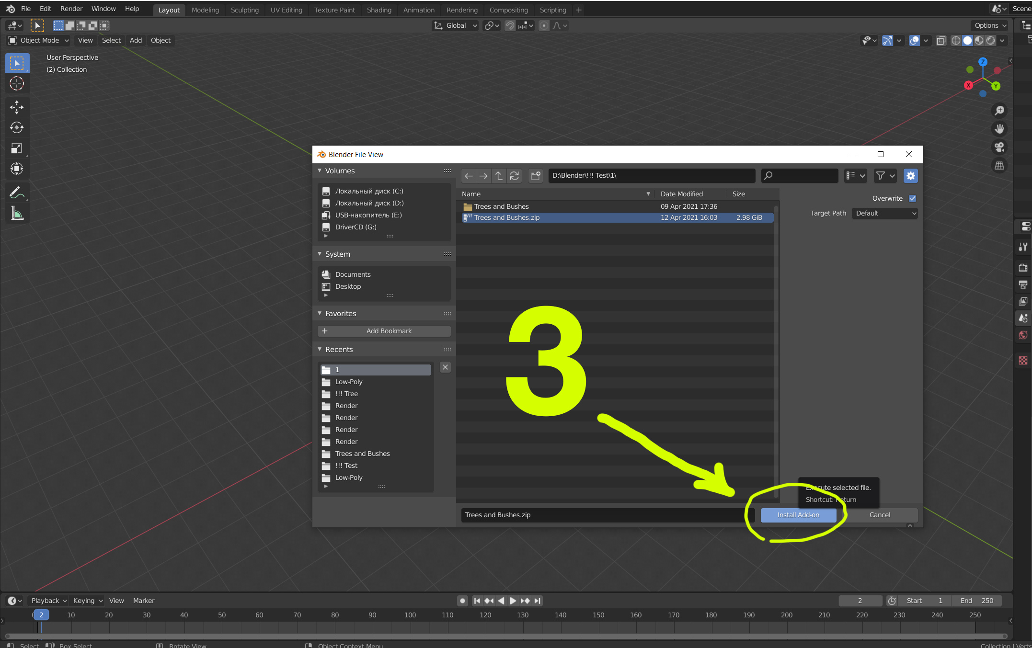Go to parent directory in file browser

499,176
